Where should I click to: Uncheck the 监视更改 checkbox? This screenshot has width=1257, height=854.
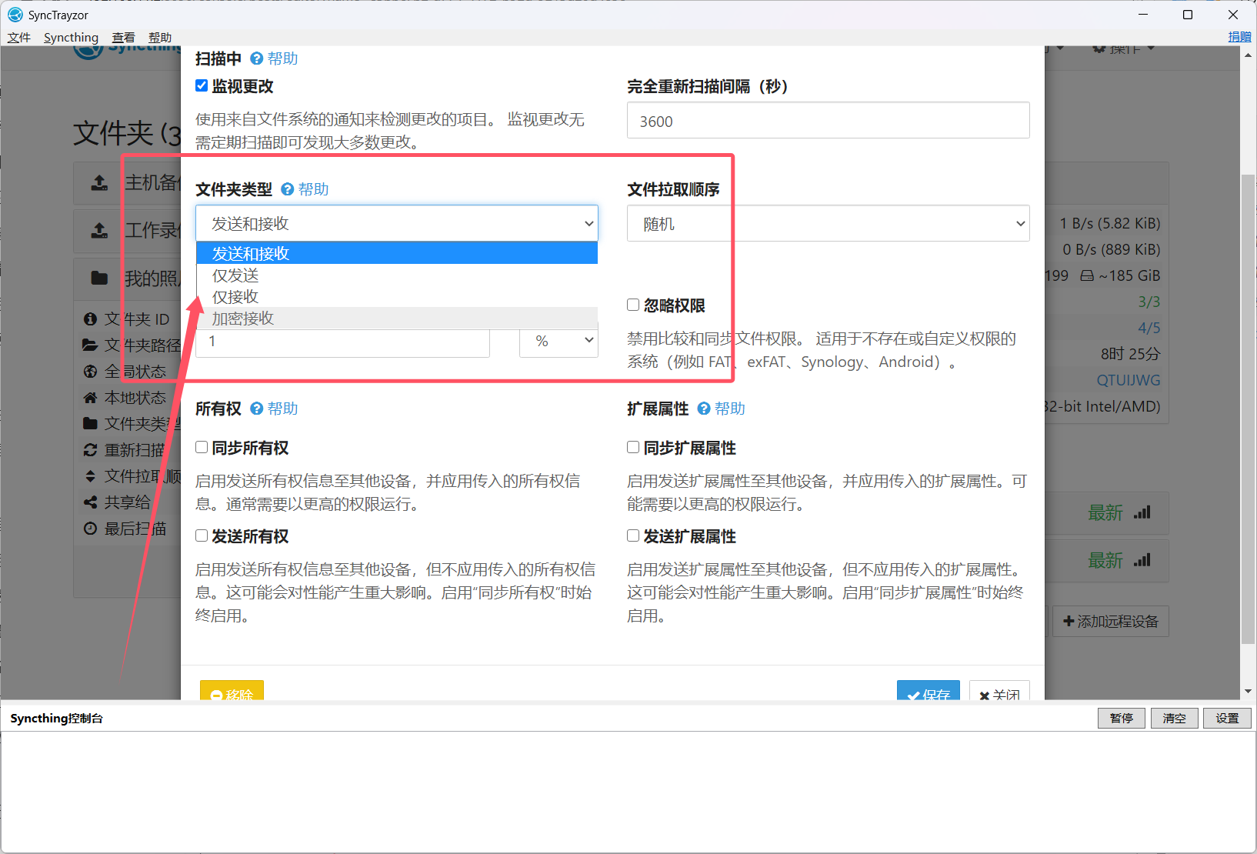click(x=202, y=86)
